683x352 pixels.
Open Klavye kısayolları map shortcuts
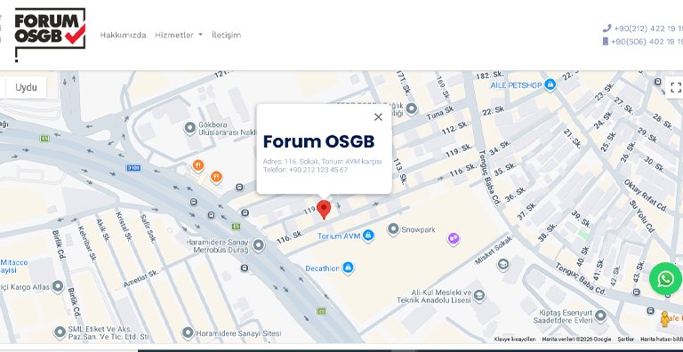click(515, 339)
